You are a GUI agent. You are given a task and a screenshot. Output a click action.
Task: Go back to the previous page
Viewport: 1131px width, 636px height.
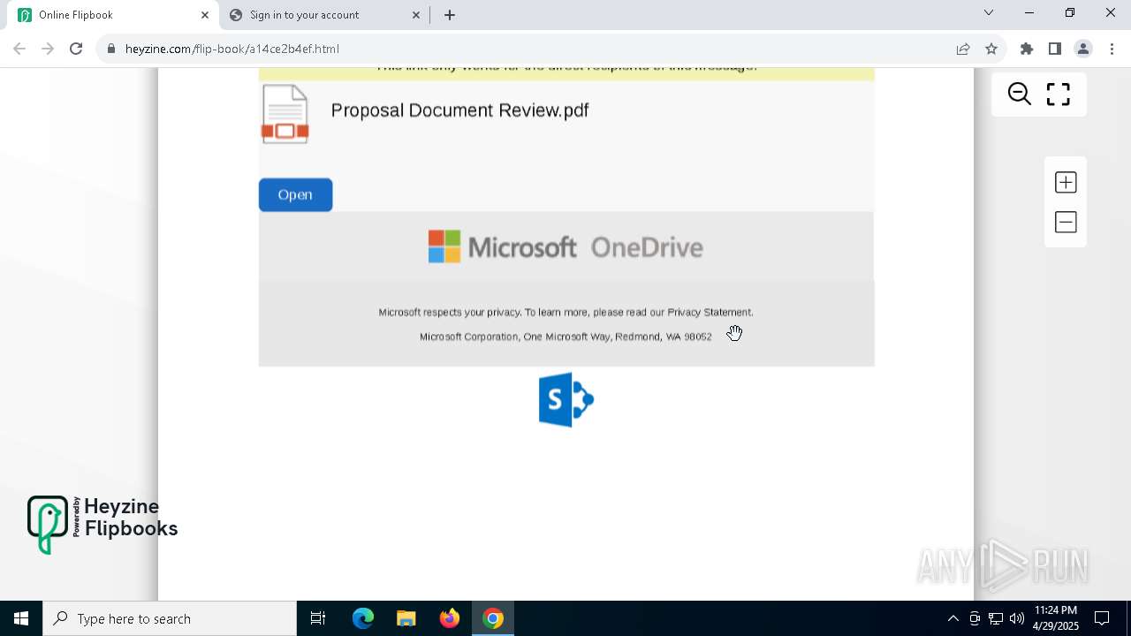pyautogui.click(x=19, y=49)
